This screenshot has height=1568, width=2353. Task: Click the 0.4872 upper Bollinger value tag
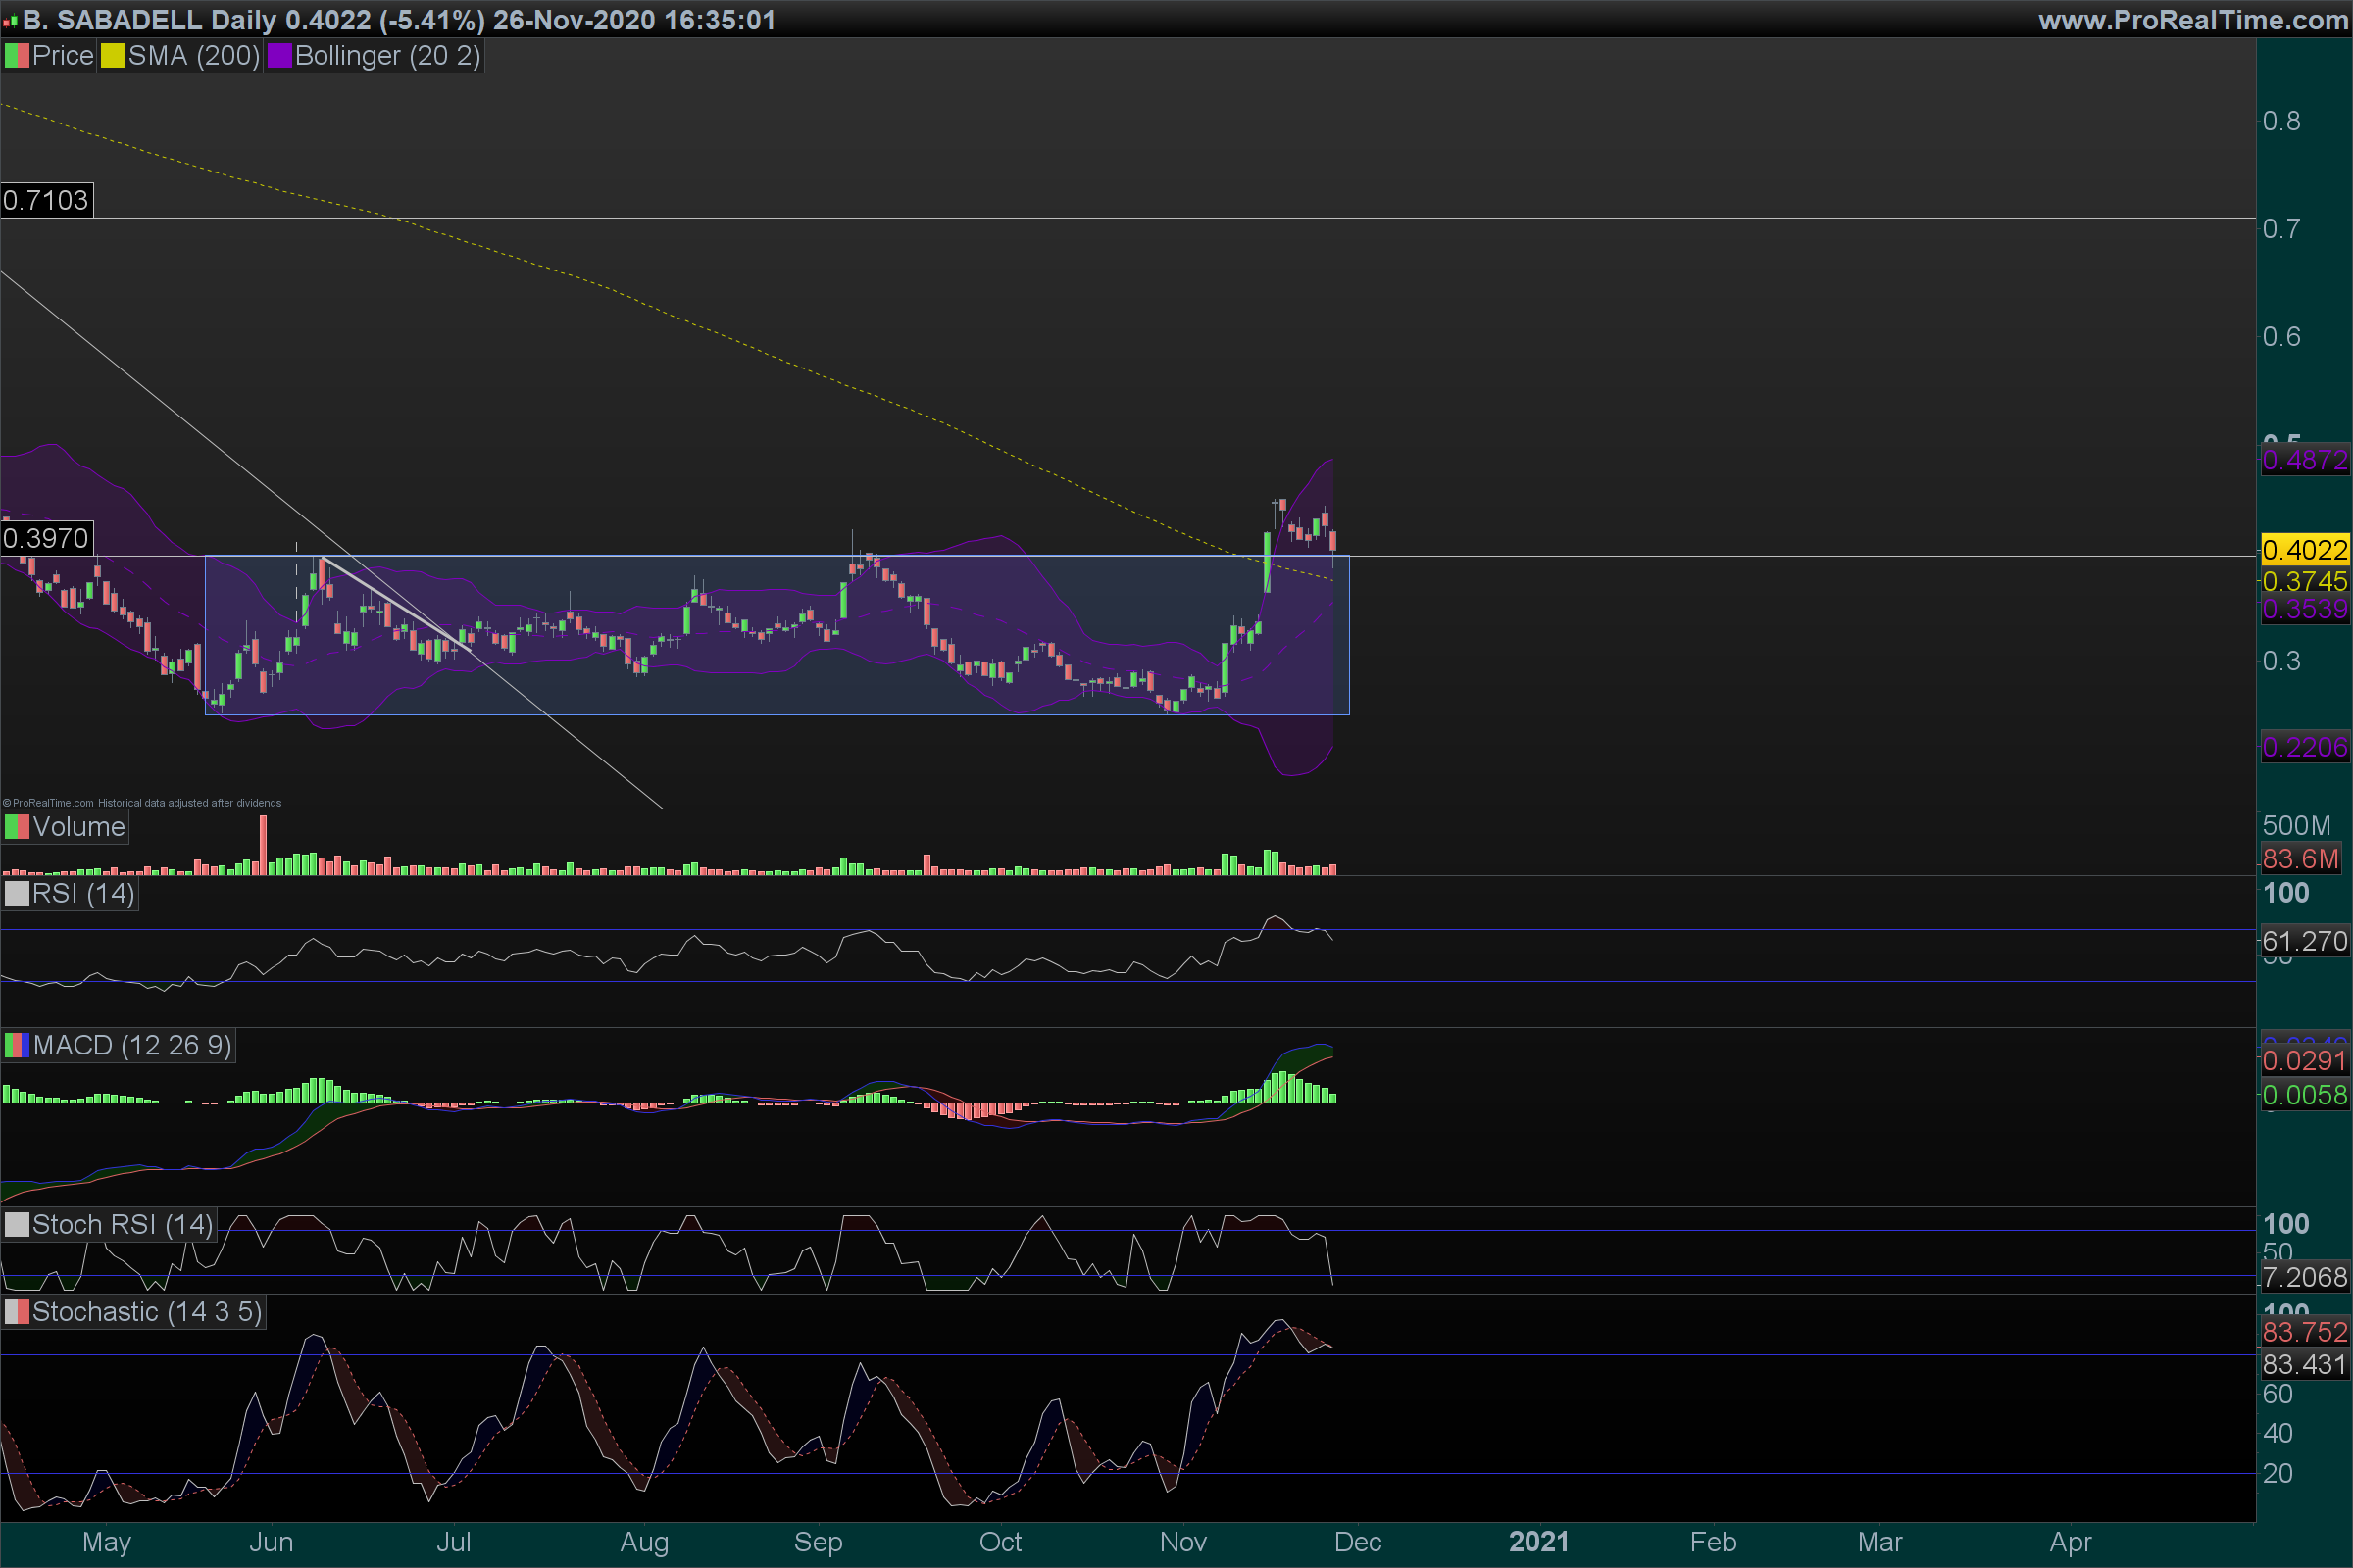tap(2304, 461)
